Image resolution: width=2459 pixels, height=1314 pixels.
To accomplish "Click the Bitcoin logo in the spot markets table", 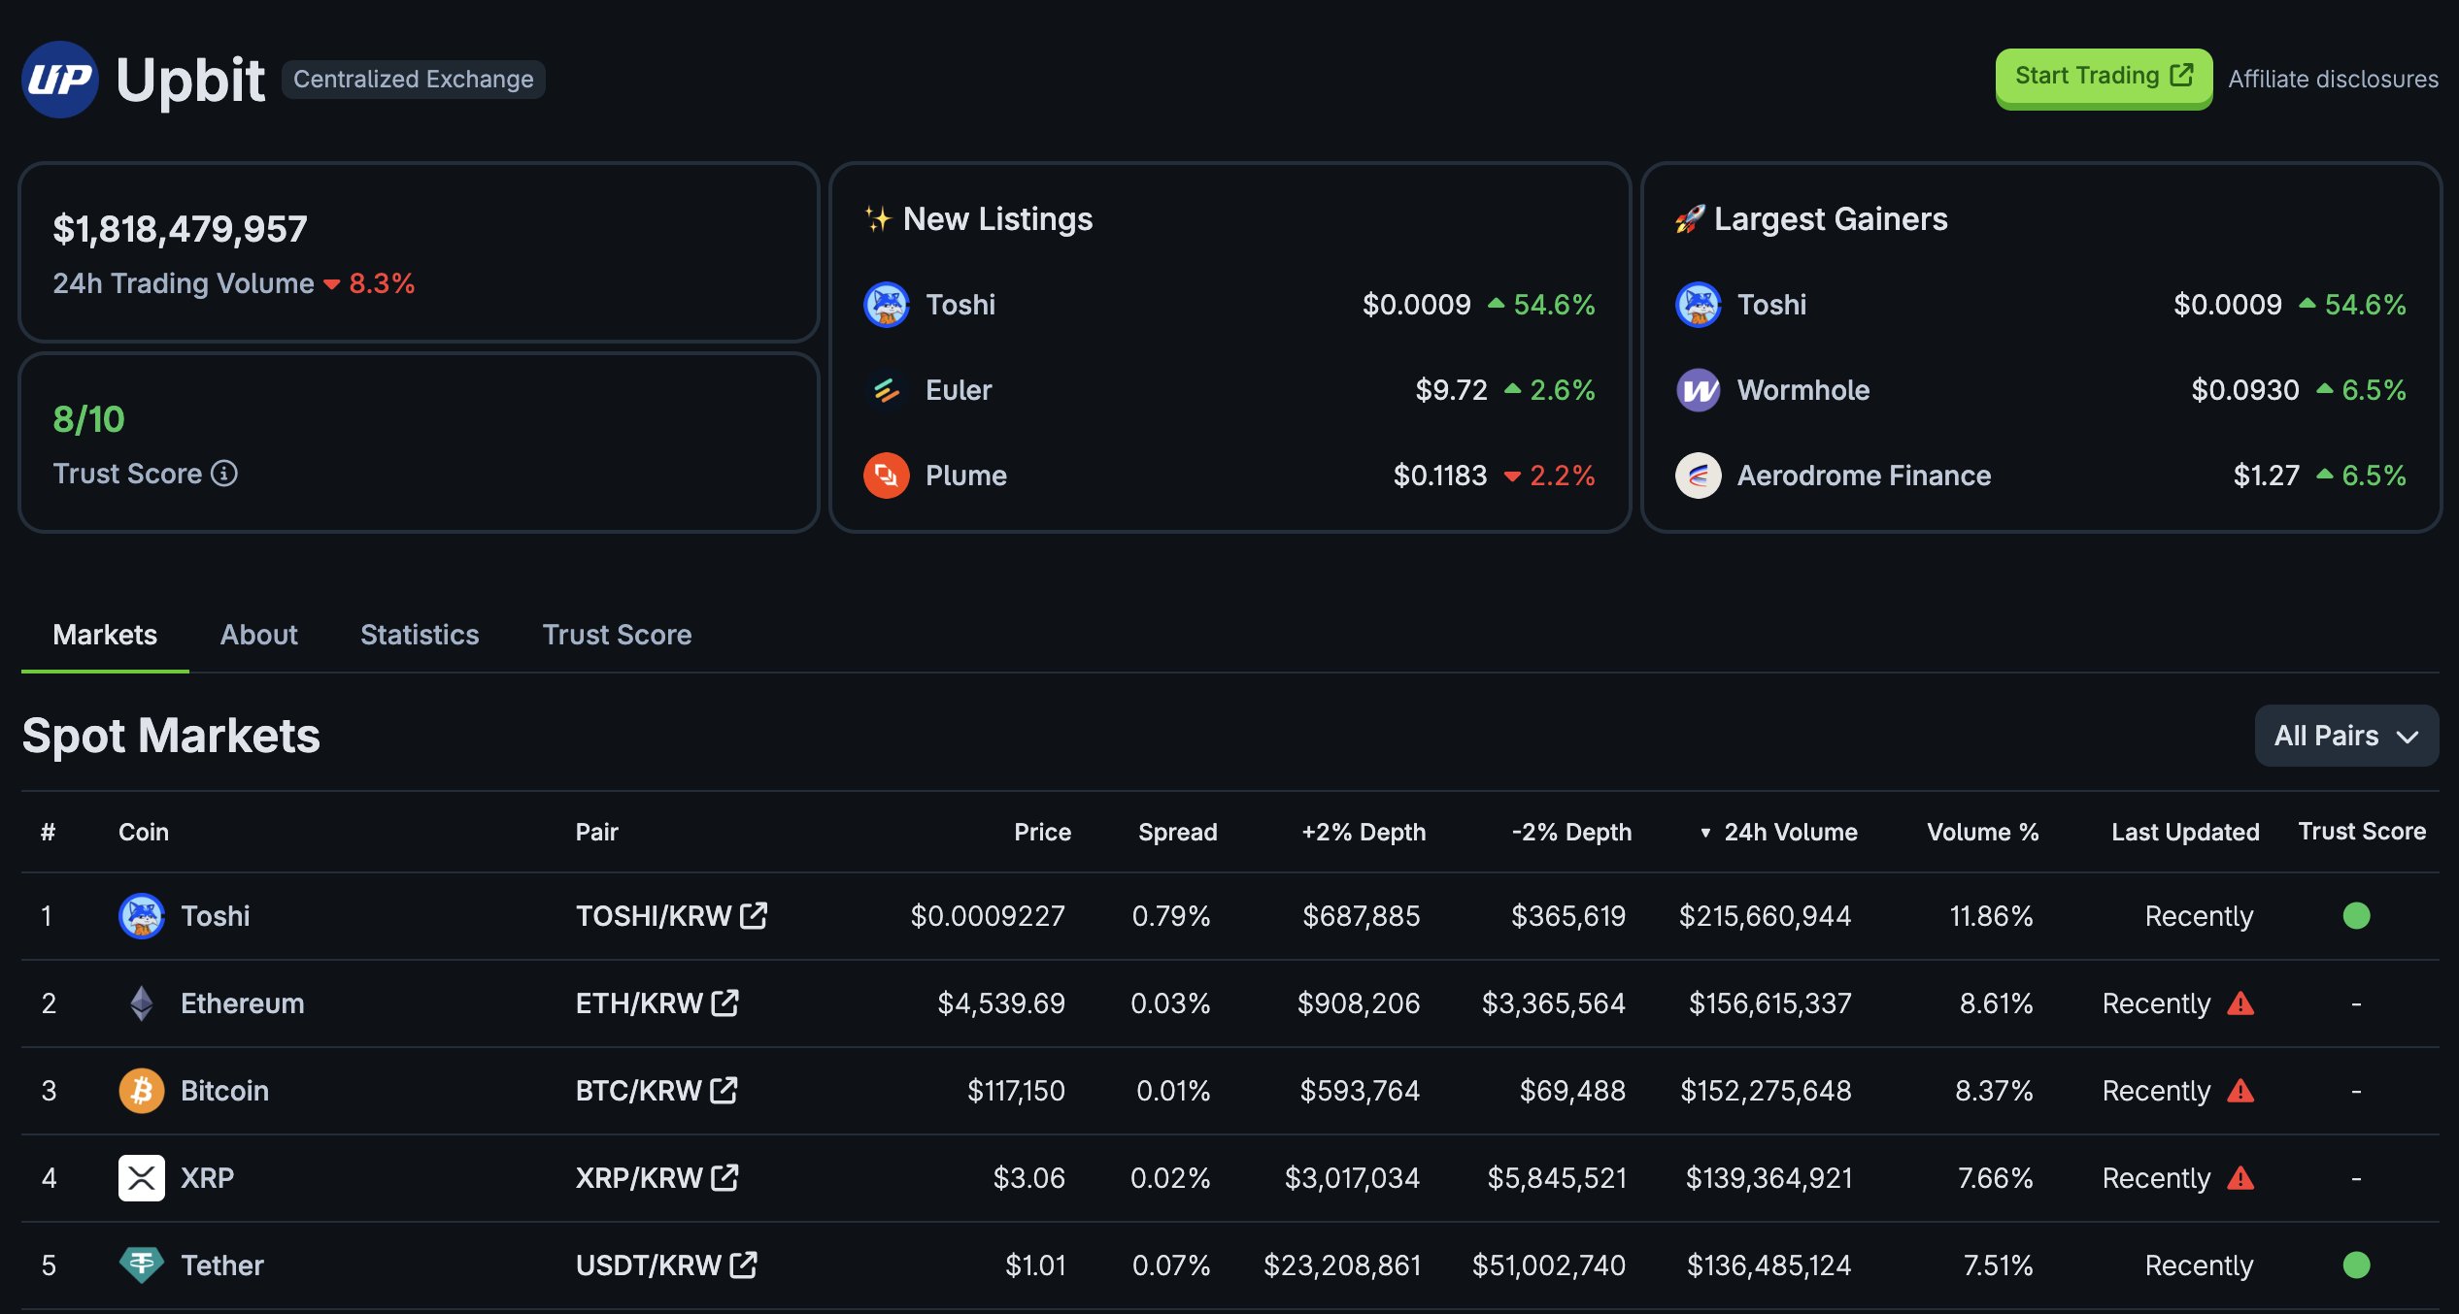I will pyautogui.click(x=141, y=1090).
